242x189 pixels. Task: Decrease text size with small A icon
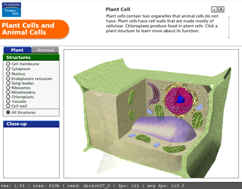point(214,9)
